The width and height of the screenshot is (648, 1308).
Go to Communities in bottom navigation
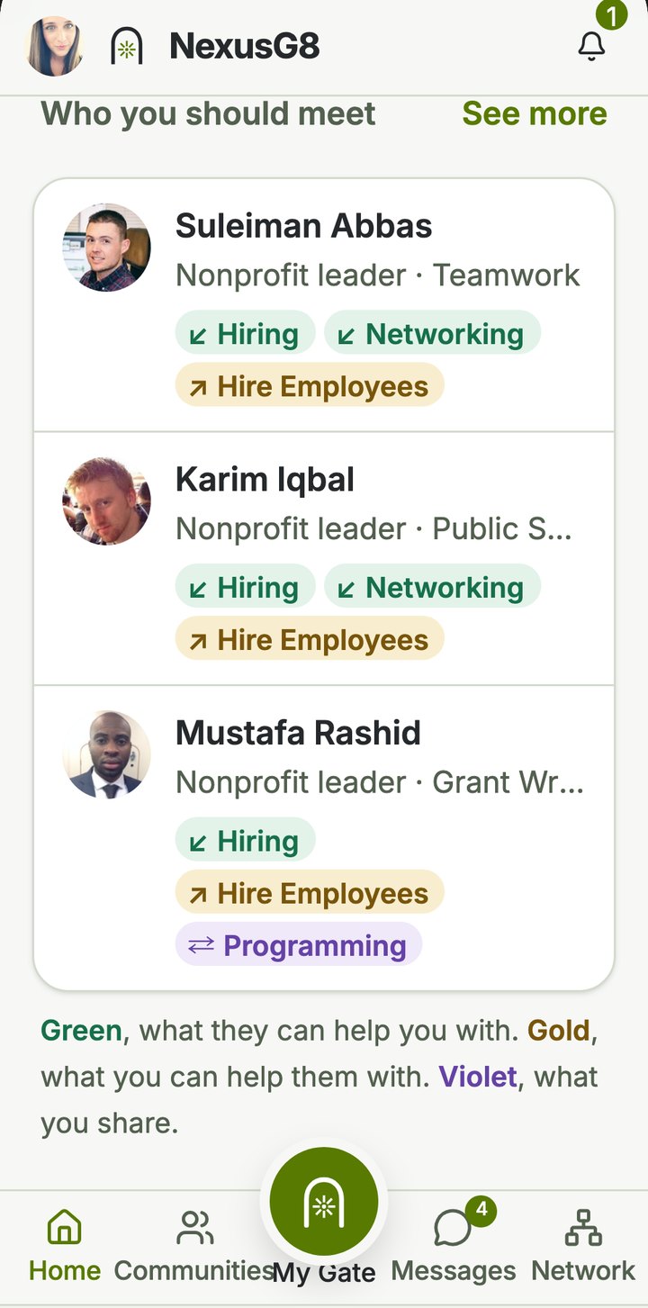coord(194,1247)
